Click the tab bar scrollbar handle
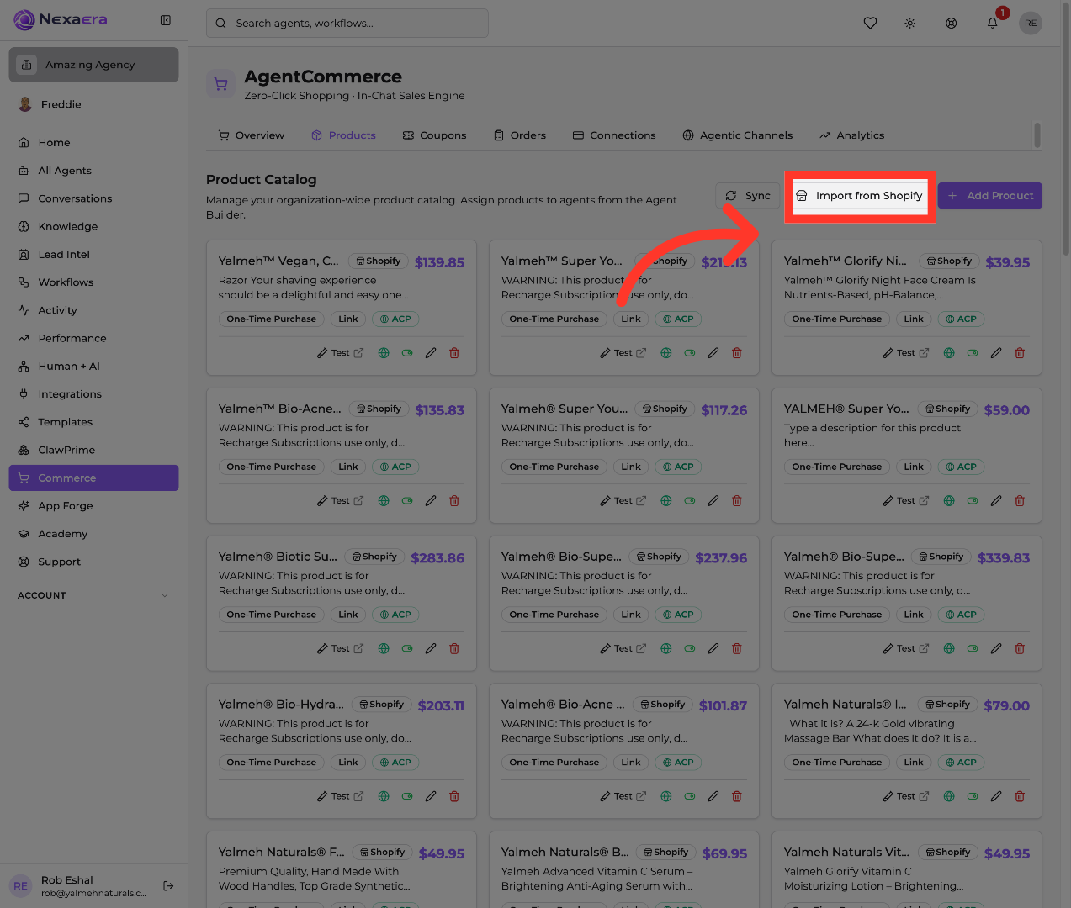Screen dimensions: 1071x908 click(x=1037, y=135)
